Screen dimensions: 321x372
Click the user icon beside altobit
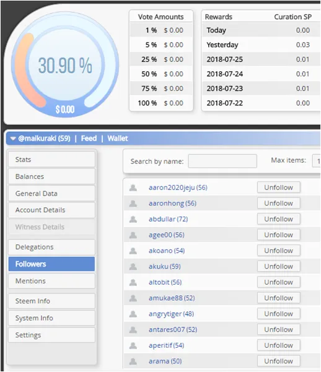133,282
